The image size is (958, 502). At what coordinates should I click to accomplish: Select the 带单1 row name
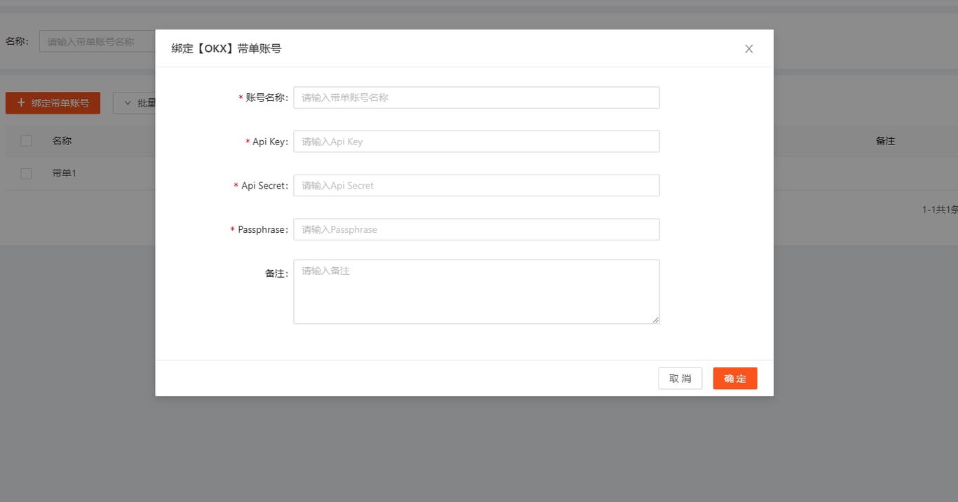64,173
